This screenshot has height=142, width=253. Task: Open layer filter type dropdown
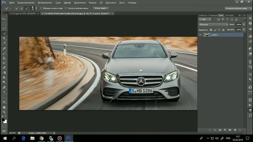tap(205, 19)
